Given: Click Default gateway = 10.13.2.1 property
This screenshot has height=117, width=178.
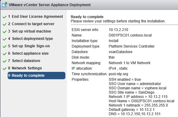Looking at the screenshot, I should [x=132, y=110].
